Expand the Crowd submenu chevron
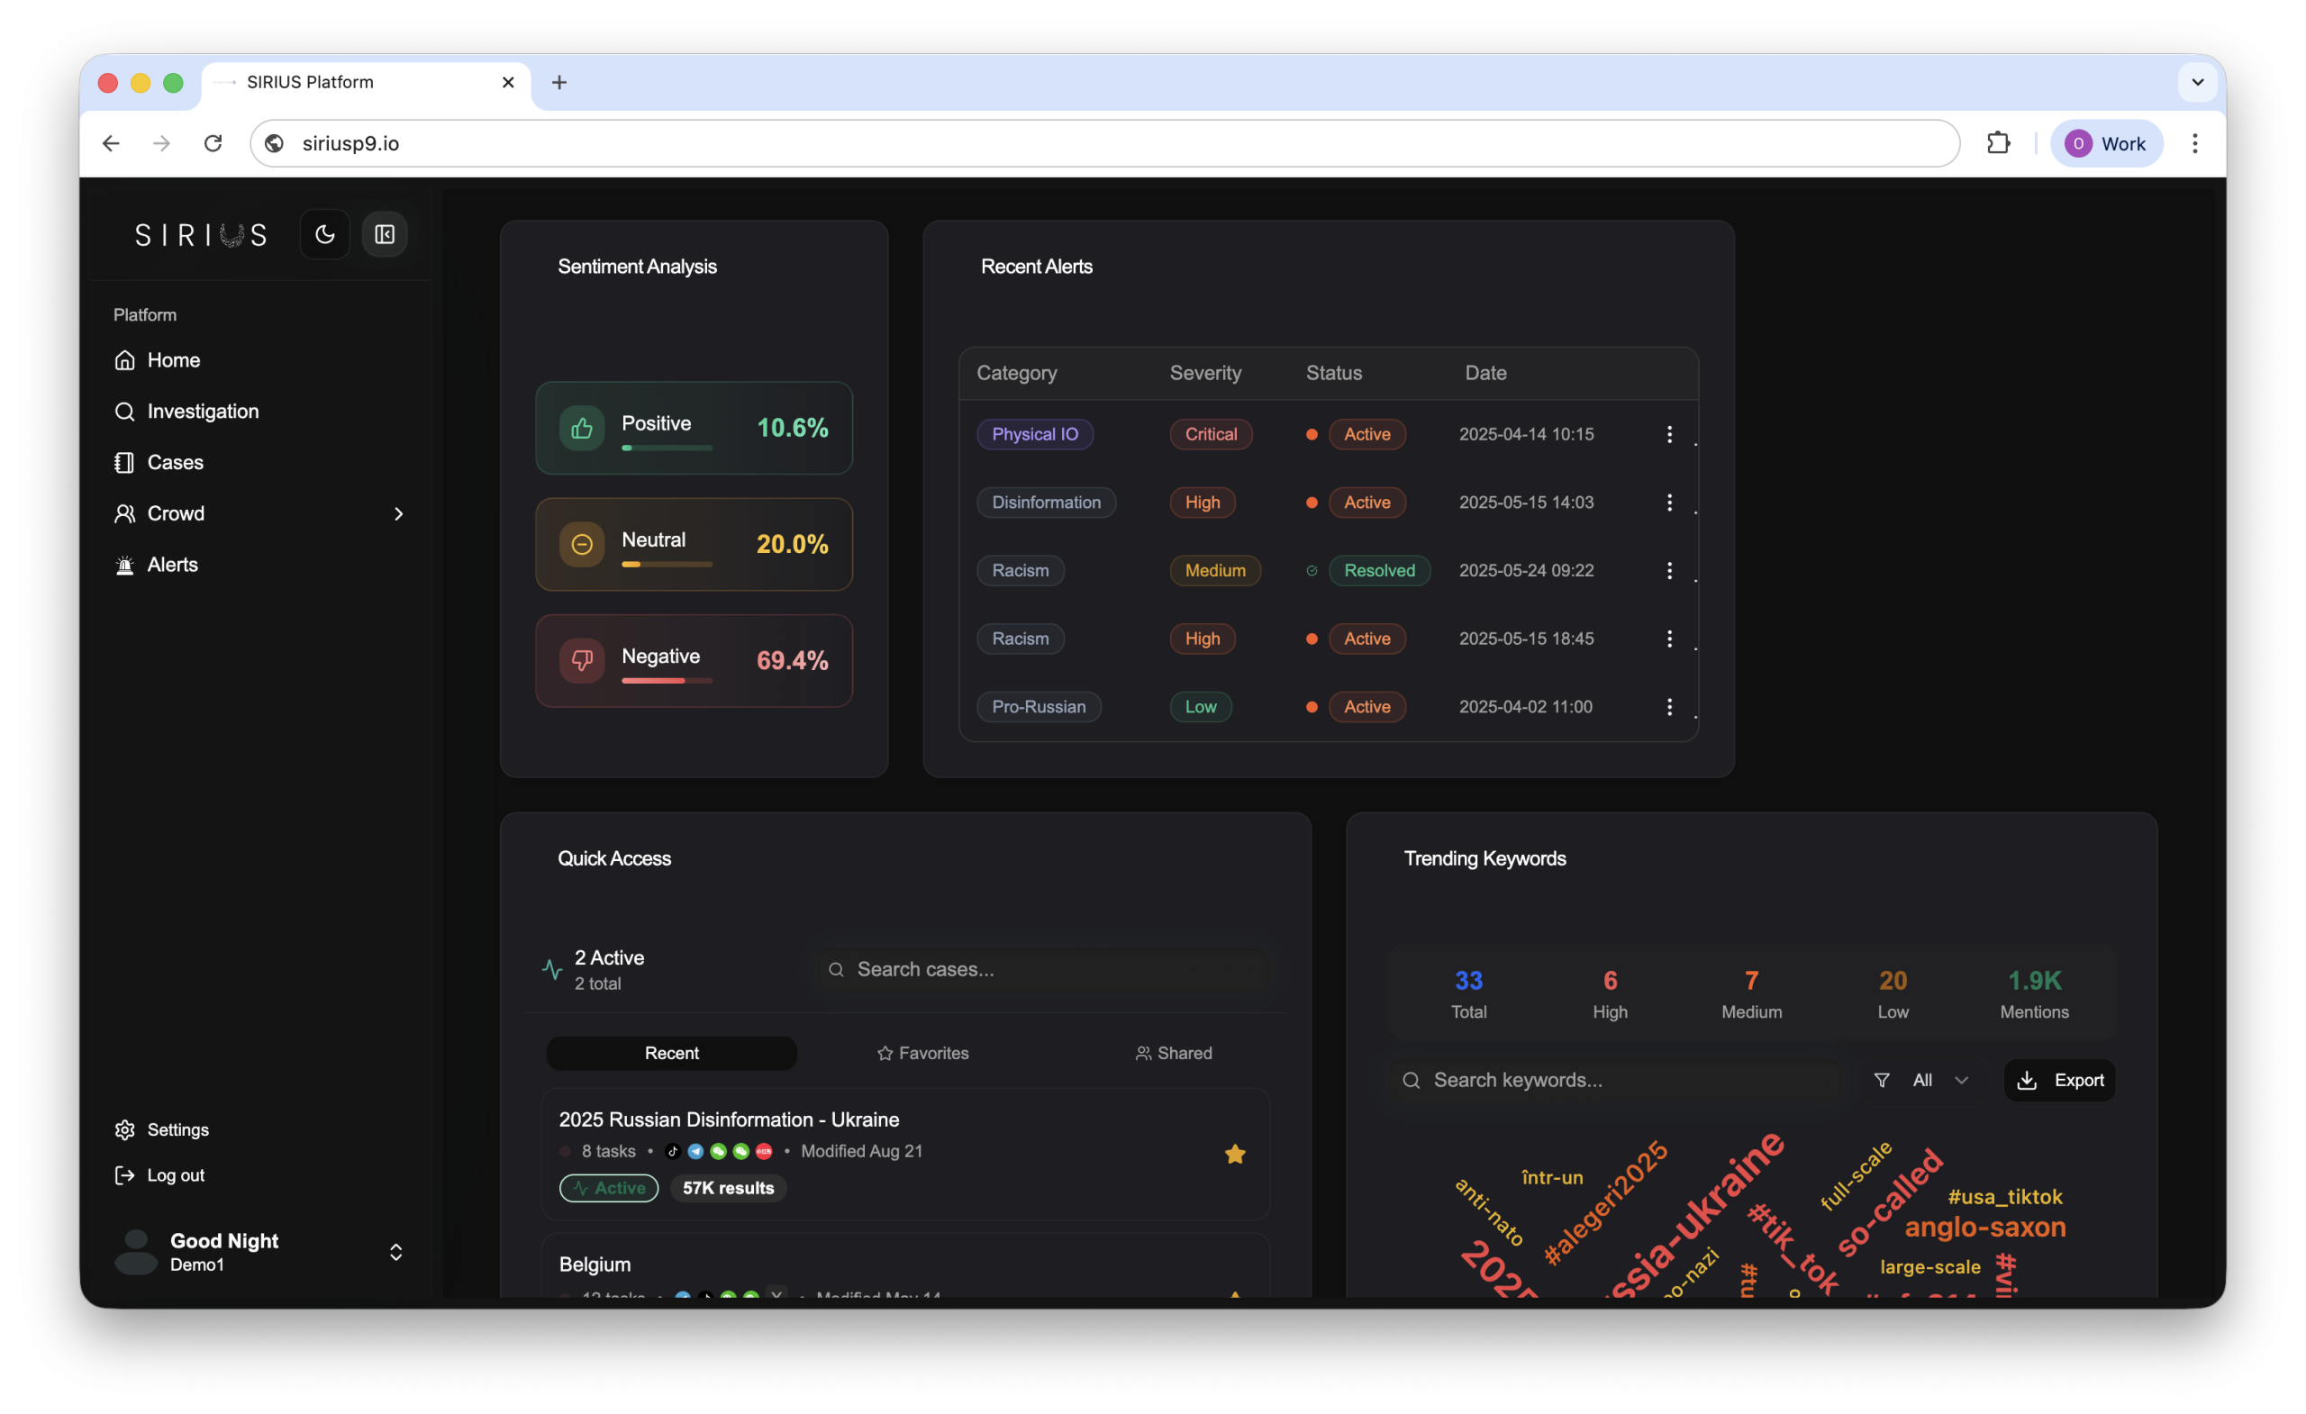The height and width of the screenshot is (1414, 2306). (x=399, y=513)
